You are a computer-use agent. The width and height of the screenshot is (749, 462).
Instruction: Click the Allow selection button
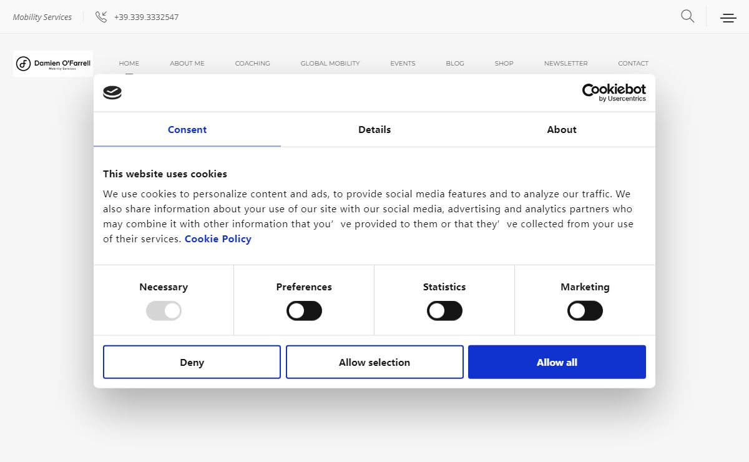click(x=374, y=362)
